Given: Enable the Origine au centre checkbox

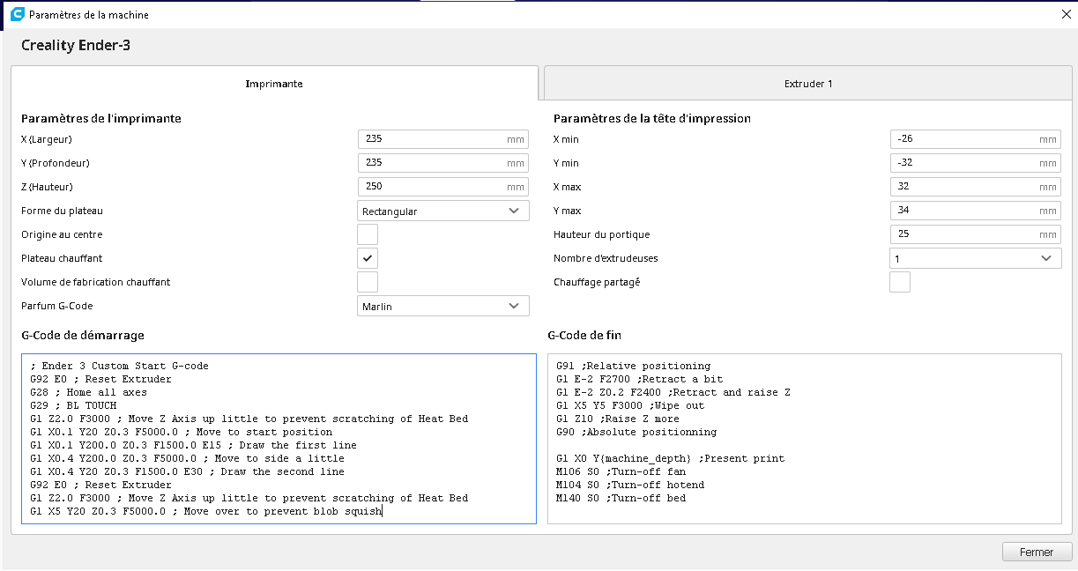Looking at the screenshot, I should click(368, 234).
